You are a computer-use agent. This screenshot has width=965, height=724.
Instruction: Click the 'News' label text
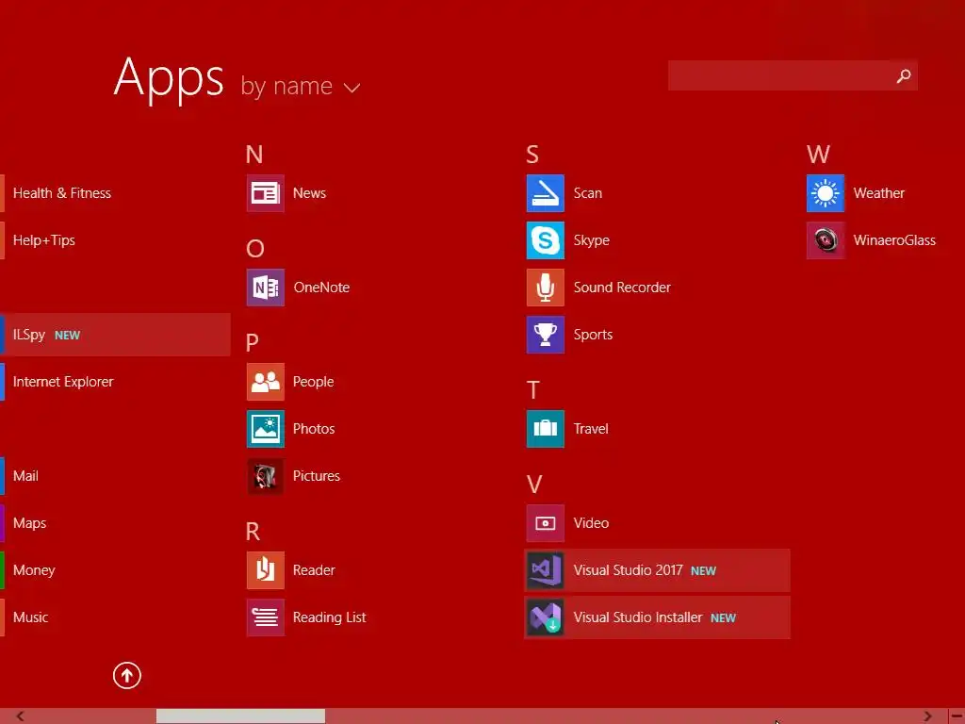pos(309,193)
